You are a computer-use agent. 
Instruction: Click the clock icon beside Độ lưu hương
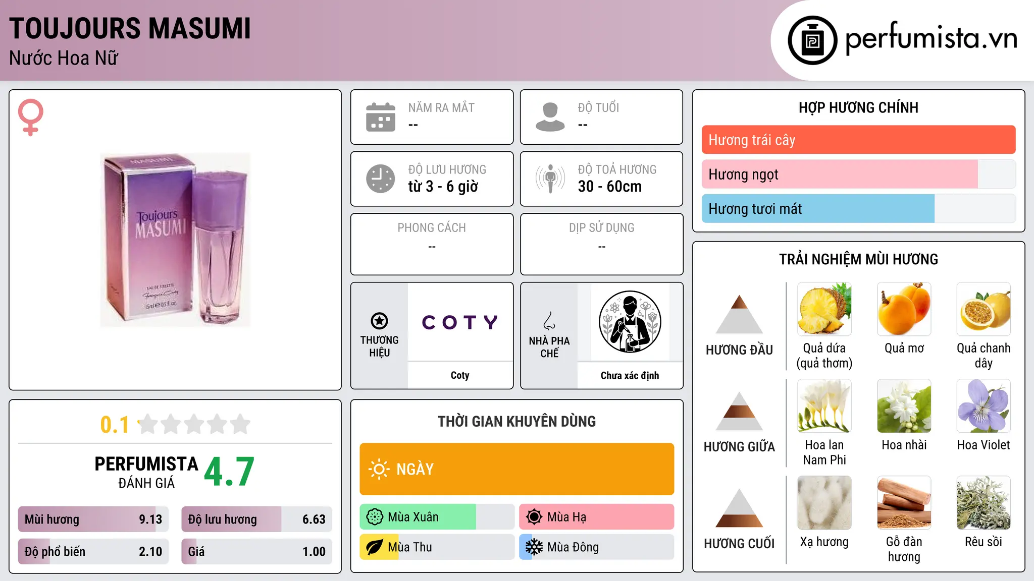(381, 179)
